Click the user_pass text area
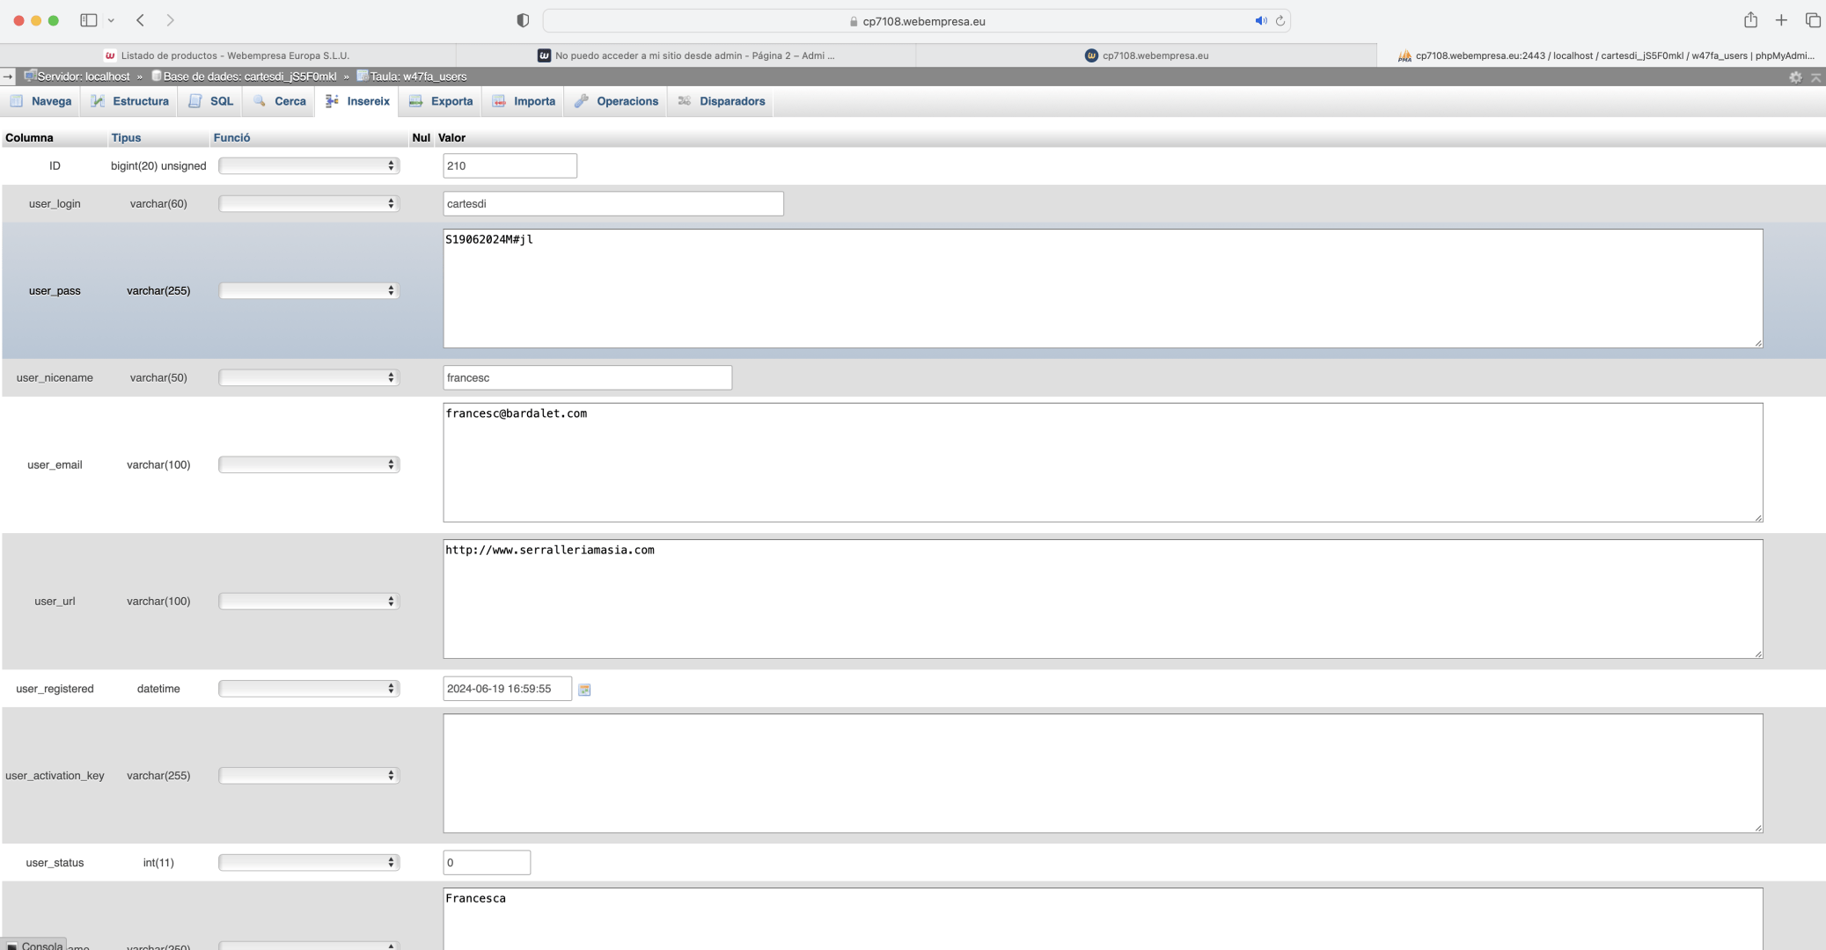This screenshot has height=950, width=1826. pos(1103,289)
